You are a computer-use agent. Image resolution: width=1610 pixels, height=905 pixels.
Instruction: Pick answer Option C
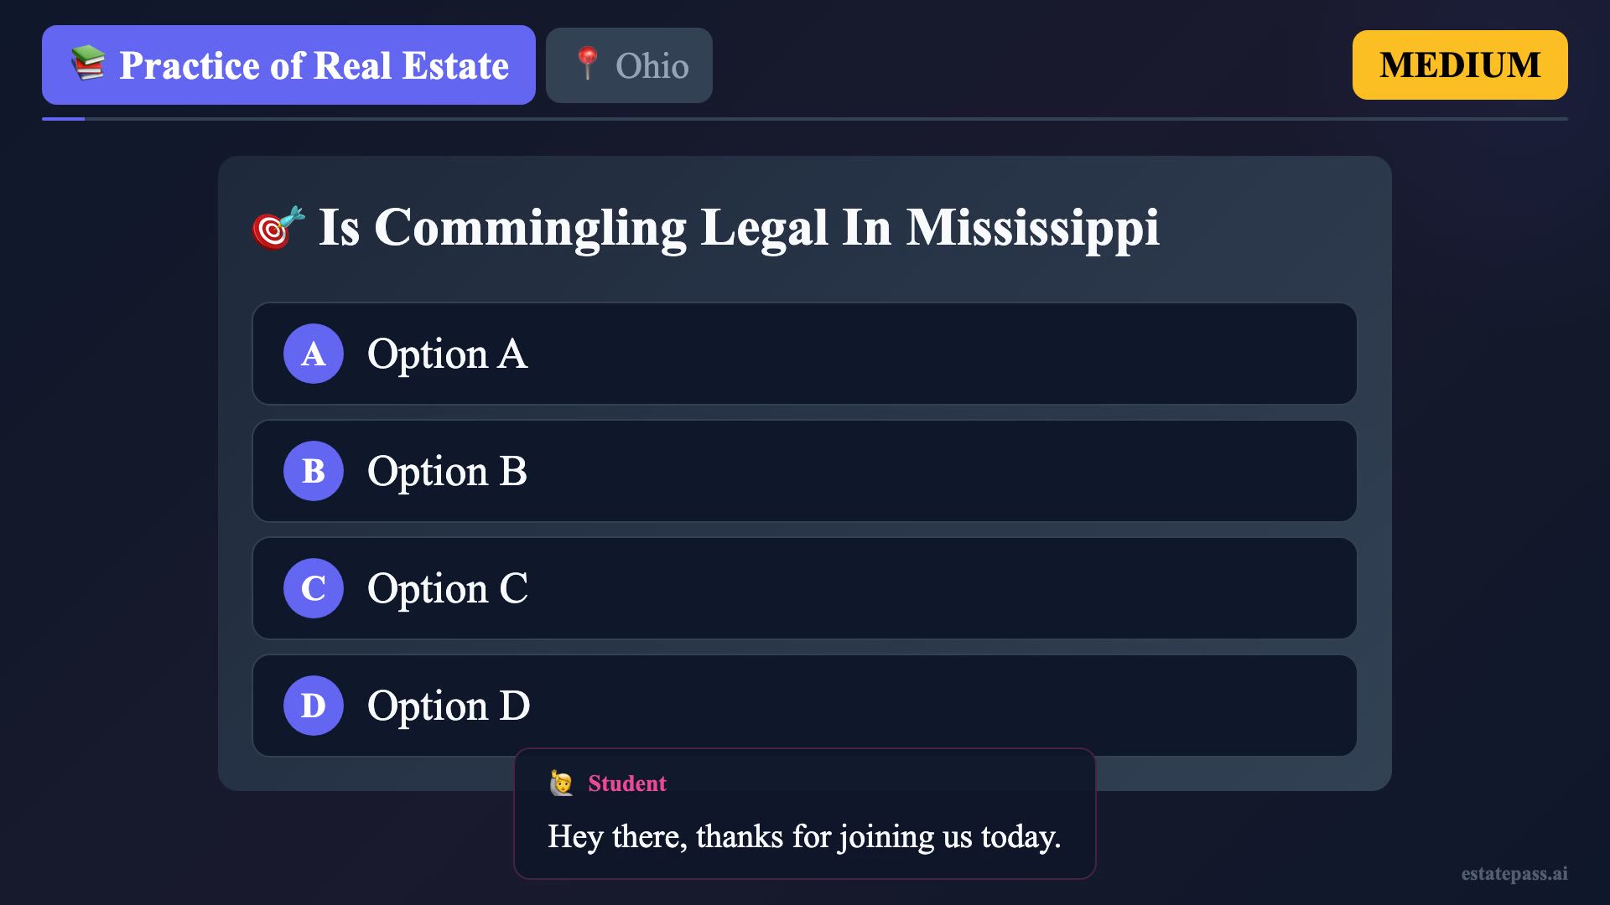pos(805,588)
